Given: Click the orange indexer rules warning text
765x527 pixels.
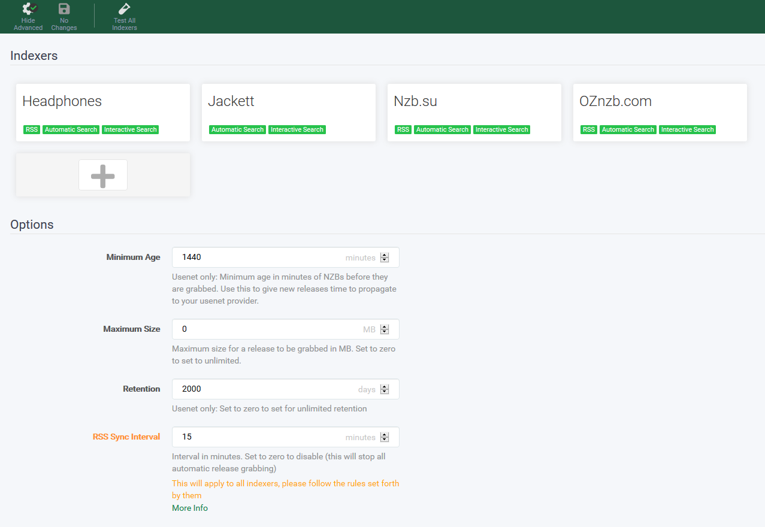Looking at the screenshot, I should pos(285,489).
